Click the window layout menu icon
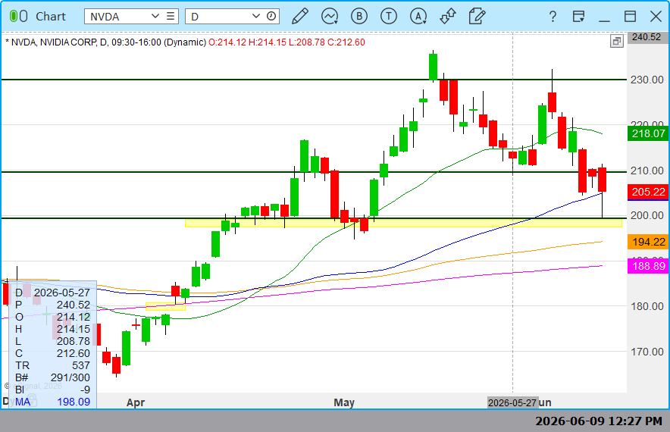The width and height of the screenshot is (670, 432). coord(578,16)
